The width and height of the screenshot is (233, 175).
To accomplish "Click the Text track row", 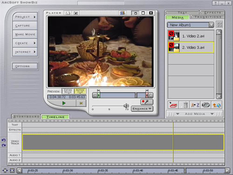I will 123,125.
